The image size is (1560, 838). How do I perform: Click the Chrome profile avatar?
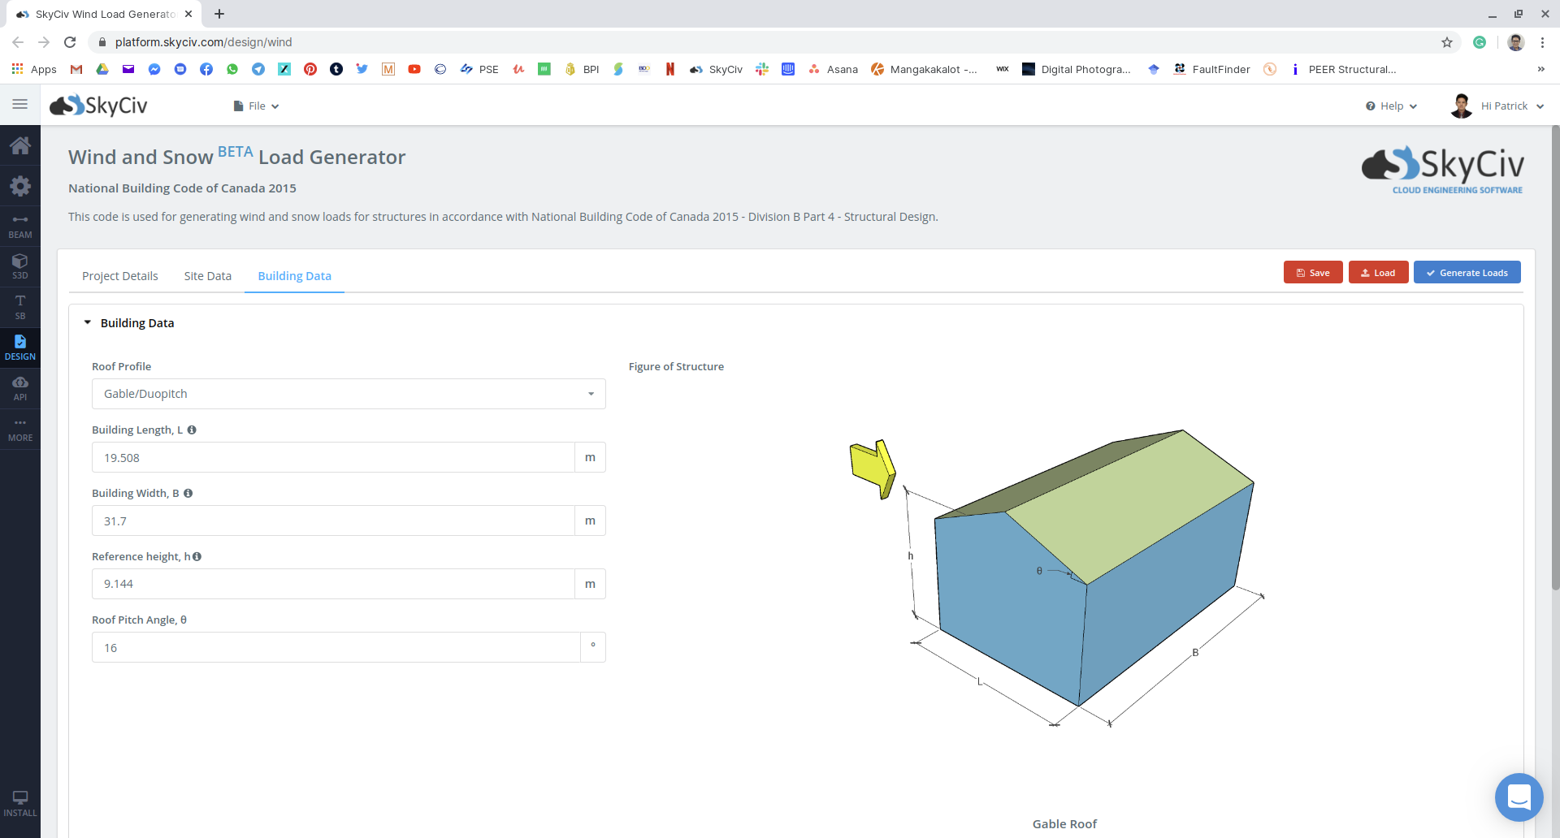point(1515,42)
